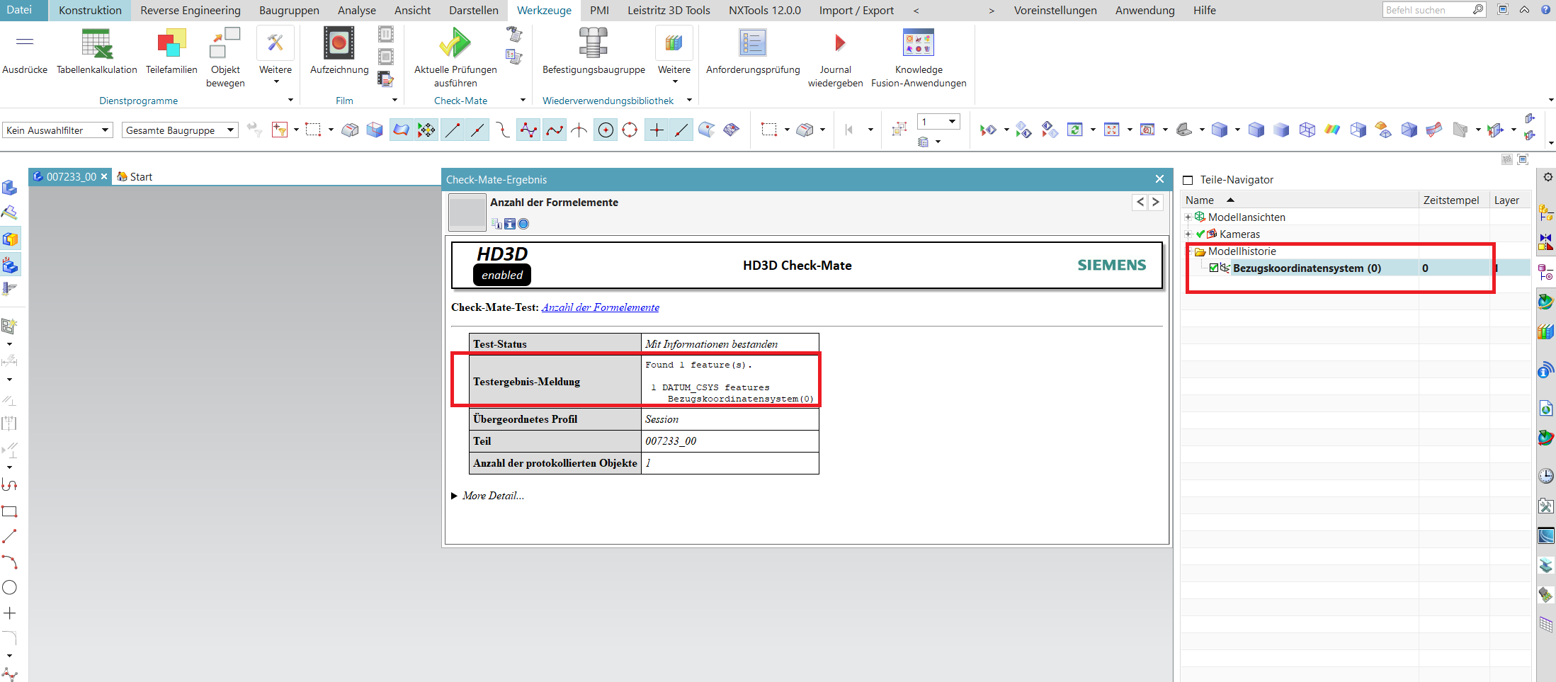Viewport: 1556px width, 682px height.
Task: Open the Kein Auswahlfilter dropdown
Action: coord(58,130)
